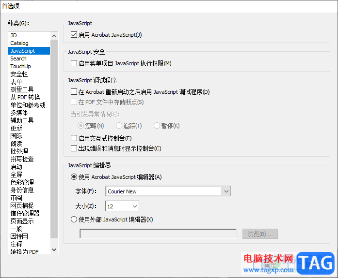Choose 使用外部 JavaScript 编辑器 radio button
Viewport: 338px width, 278px height.
pos(74,219)
